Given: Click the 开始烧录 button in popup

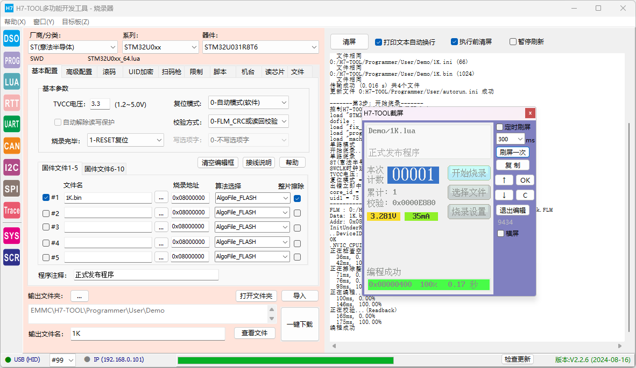Looking at the screenshot, I should 469,174.
